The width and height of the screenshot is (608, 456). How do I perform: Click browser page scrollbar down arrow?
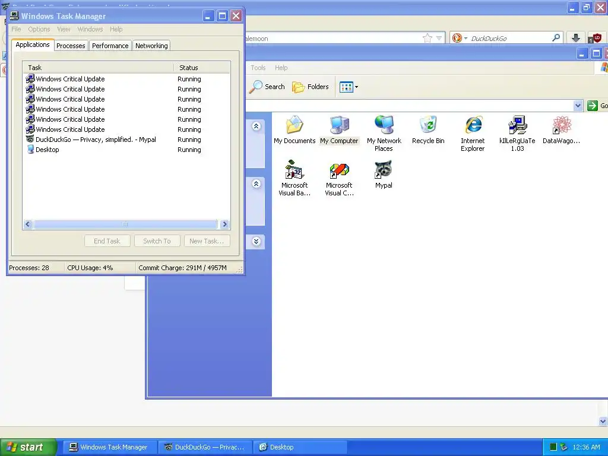click(x=603, y=421)
